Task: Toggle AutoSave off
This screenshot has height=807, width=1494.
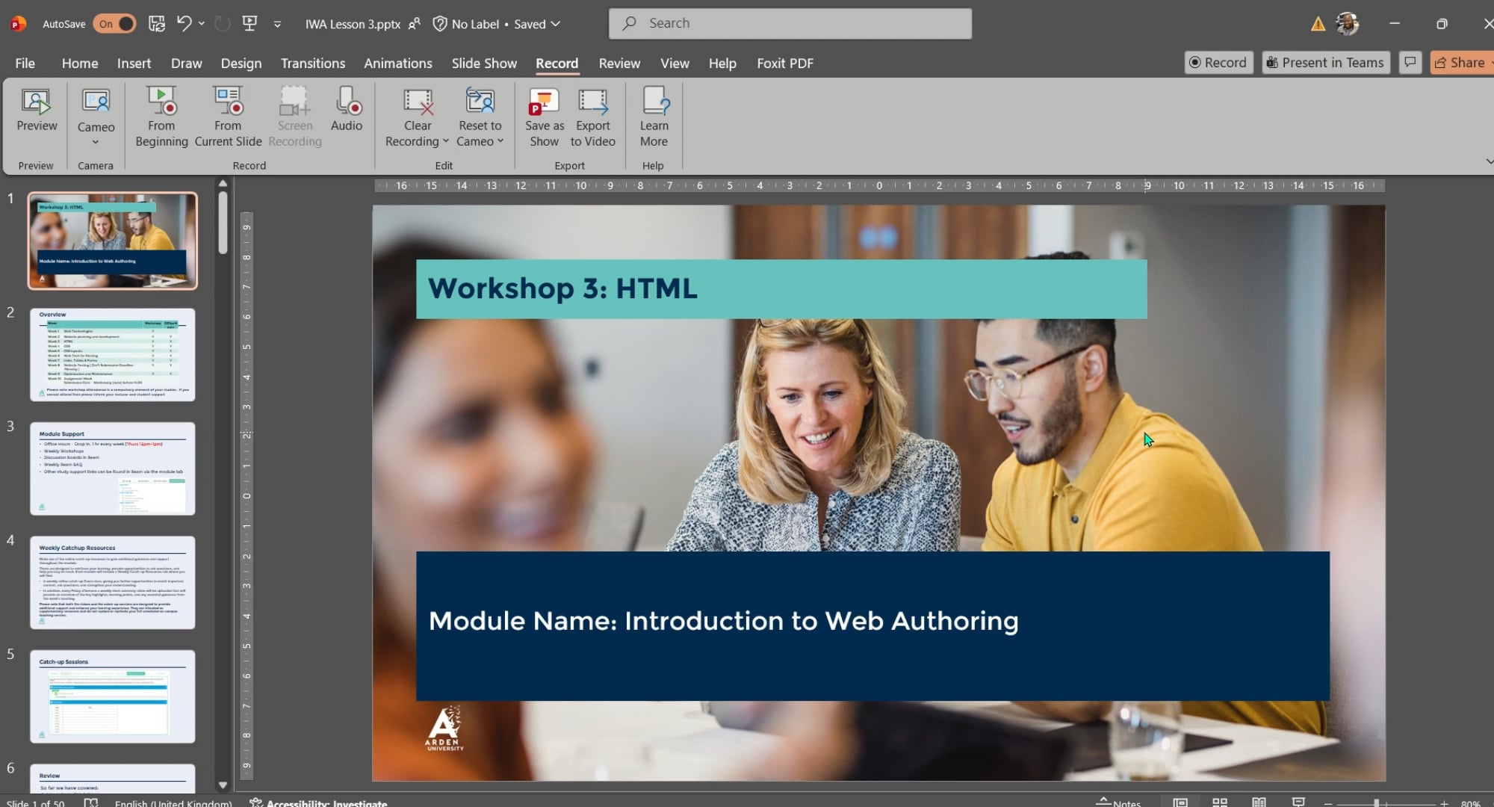Action: 114,24
